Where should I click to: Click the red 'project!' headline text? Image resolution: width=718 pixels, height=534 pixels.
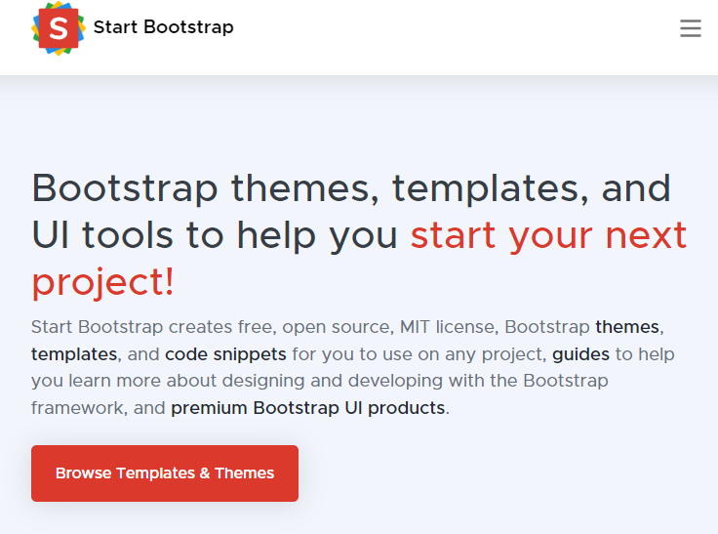point(103,282)
